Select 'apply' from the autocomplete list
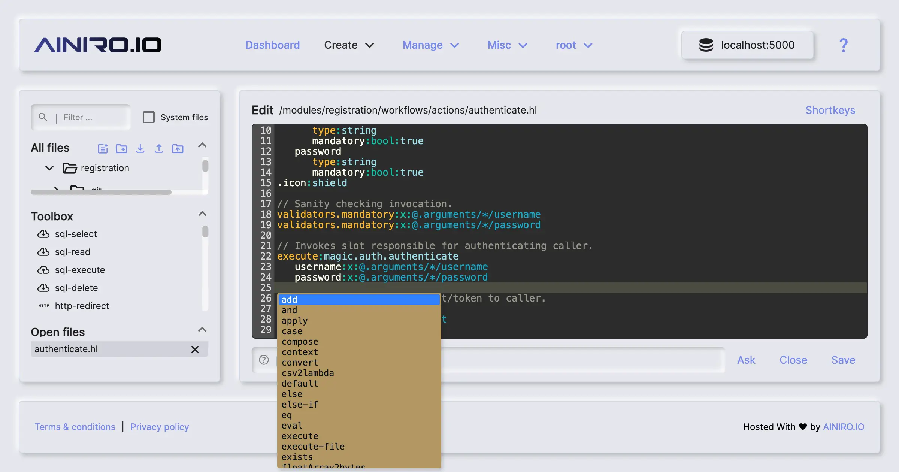Screen dimensions: 899x472 click(x=294, y=320)
